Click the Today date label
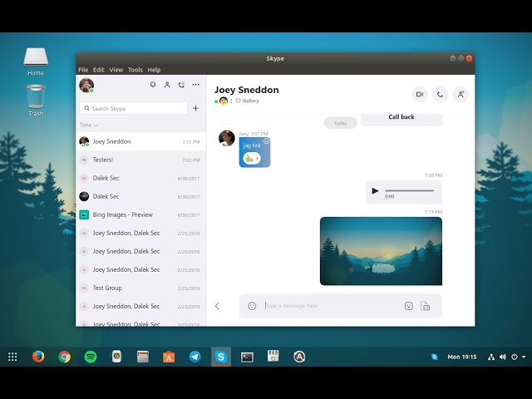The image size is (532, 399). (341, 123)
